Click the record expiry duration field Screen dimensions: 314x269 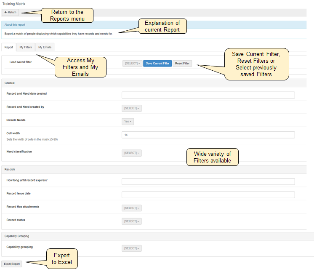(208, 181)
